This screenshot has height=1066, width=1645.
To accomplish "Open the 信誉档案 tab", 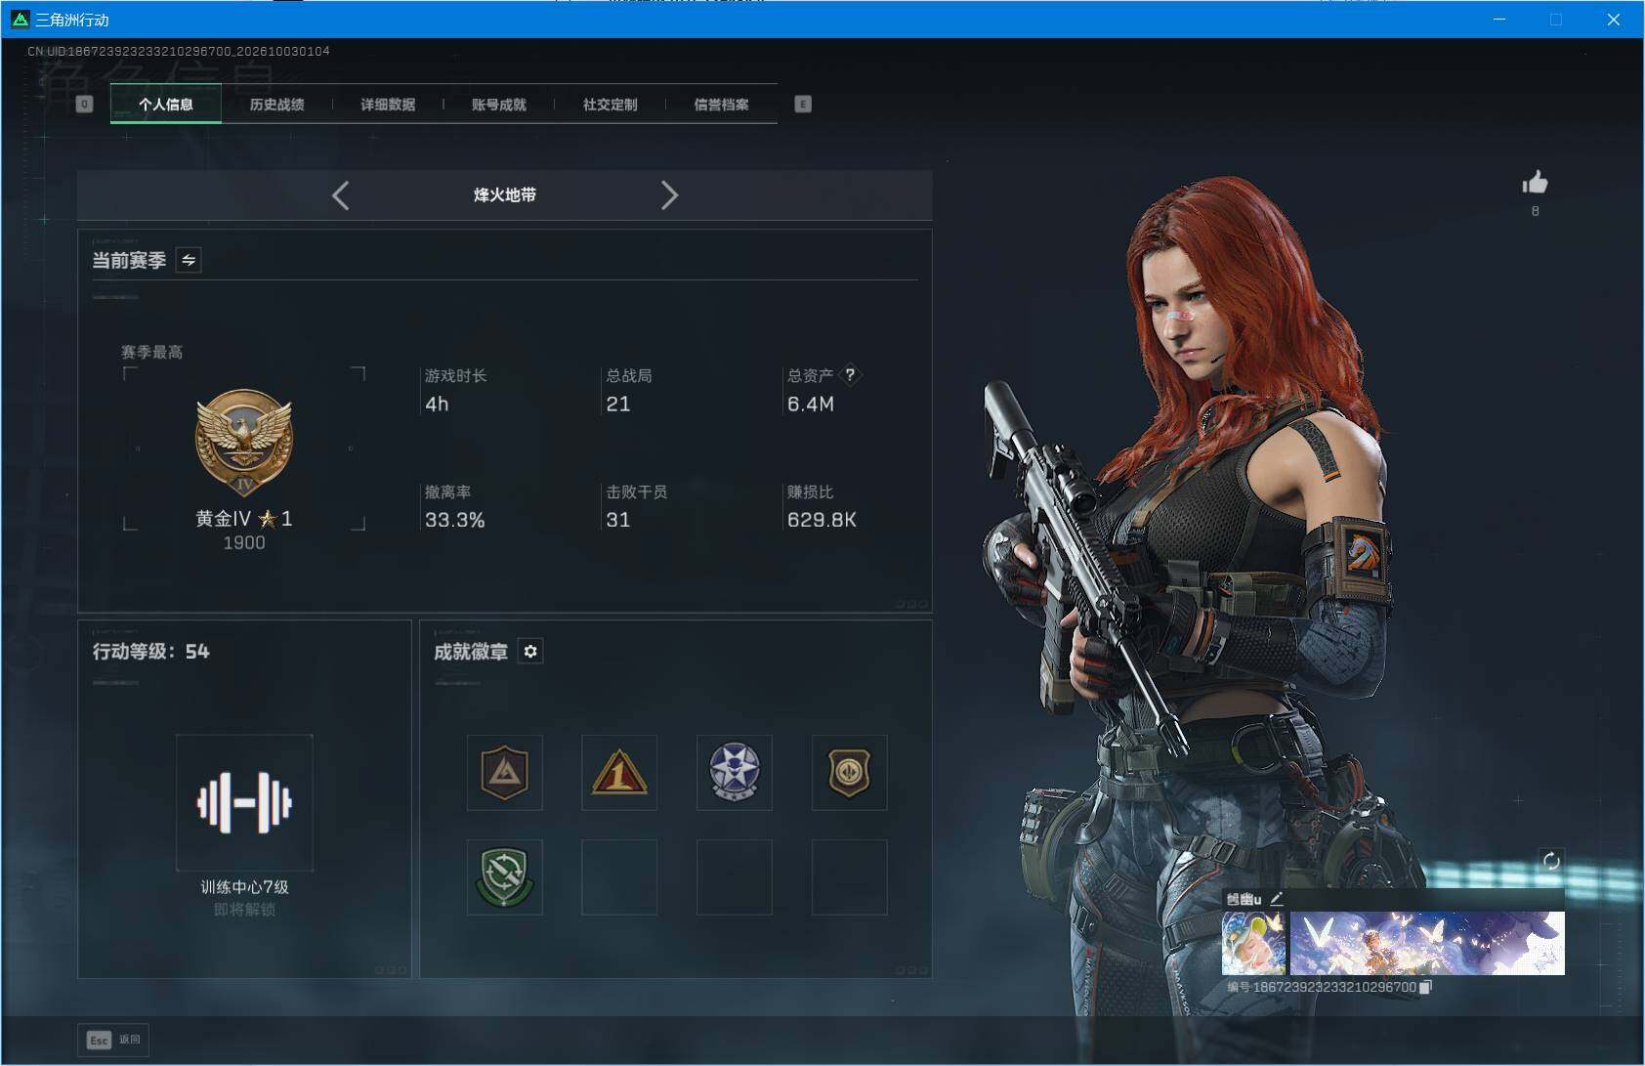I will pos(722,104).
